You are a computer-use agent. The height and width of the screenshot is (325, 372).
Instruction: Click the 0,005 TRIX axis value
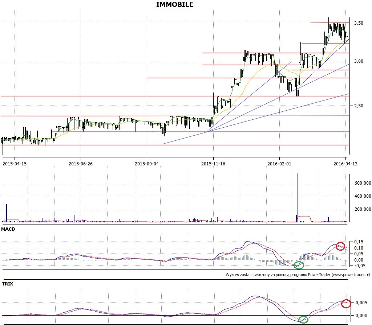[361, 303]
